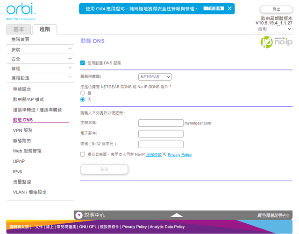Expand help center with up arrow

coord(177,215)
